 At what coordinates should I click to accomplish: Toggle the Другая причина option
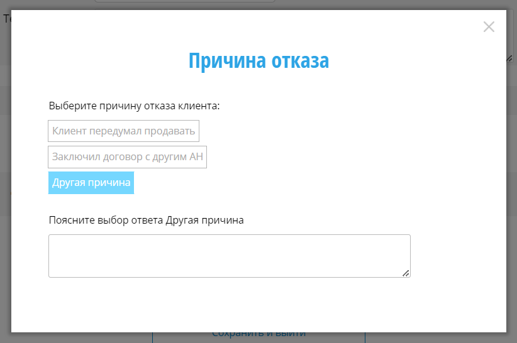point(91,183)
